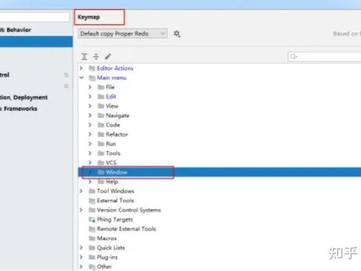Click the External Tools folder icon

[x=92, y=201]
